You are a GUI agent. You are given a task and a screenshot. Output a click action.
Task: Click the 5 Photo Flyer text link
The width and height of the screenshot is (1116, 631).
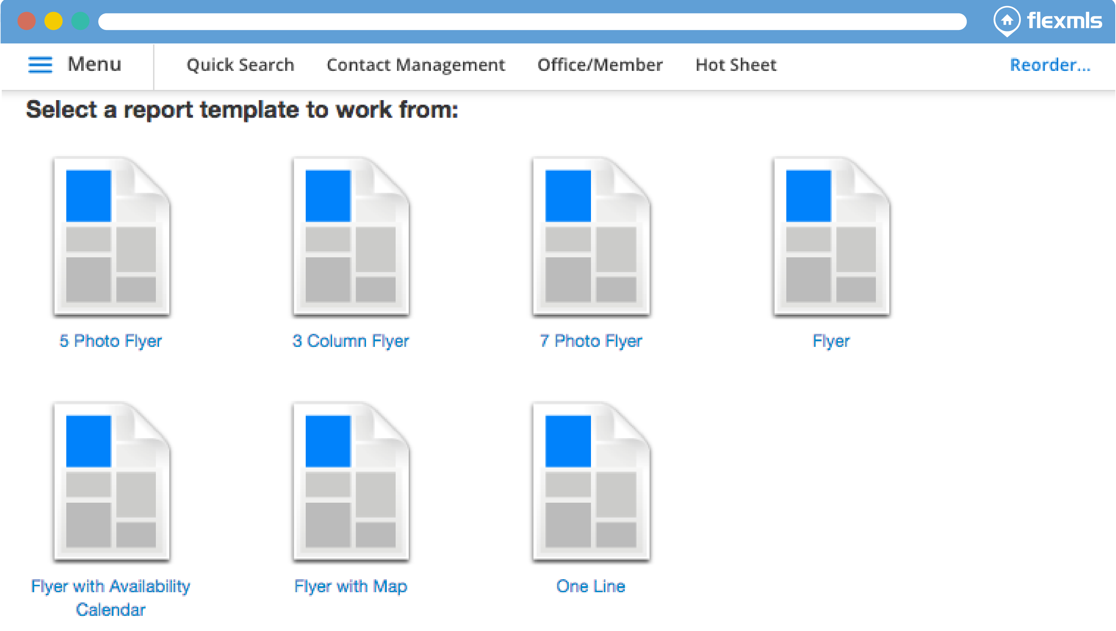click(x=110, y=341)
